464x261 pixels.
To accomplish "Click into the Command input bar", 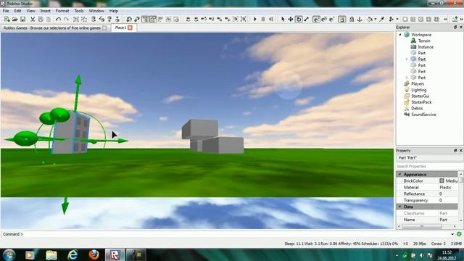I will (x=237, y=234).
